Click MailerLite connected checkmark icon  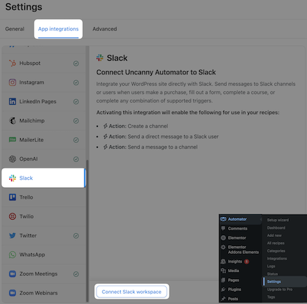tap(76, 140)
